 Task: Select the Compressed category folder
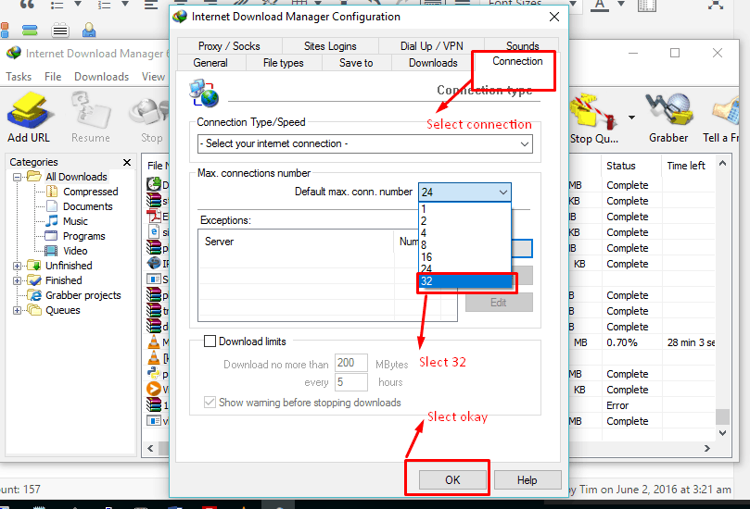pyautogui.click(x=90, y=192)
